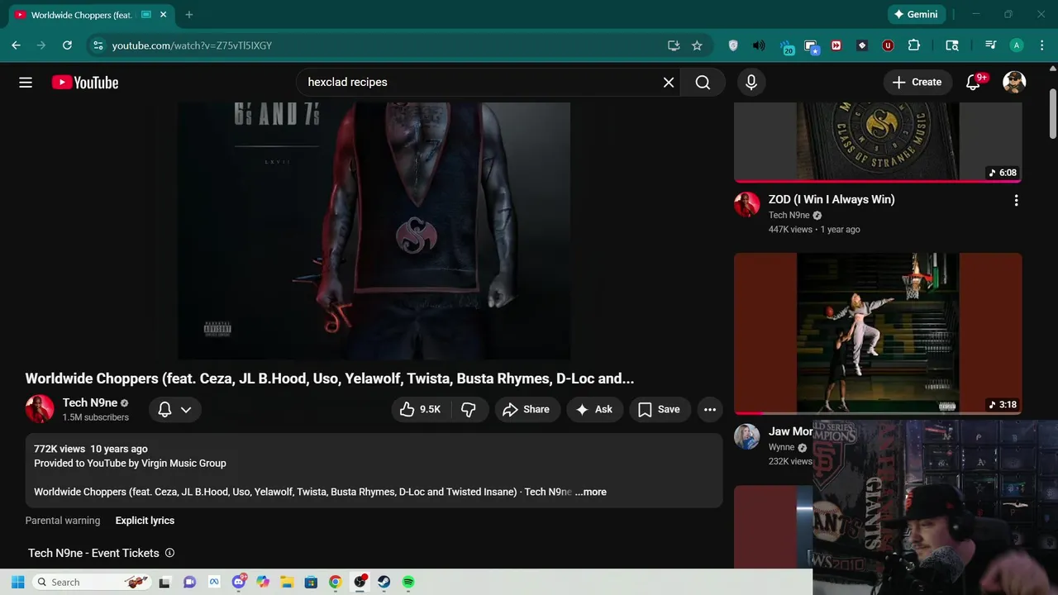Open more actions three-dot menu under video
This screenshot has width=1058, height=595.
[x=710, y=409]
